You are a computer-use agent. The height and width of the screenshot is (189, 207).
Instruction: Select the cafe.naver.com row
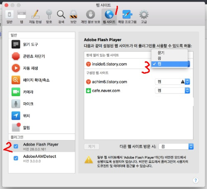coord(139,91)
